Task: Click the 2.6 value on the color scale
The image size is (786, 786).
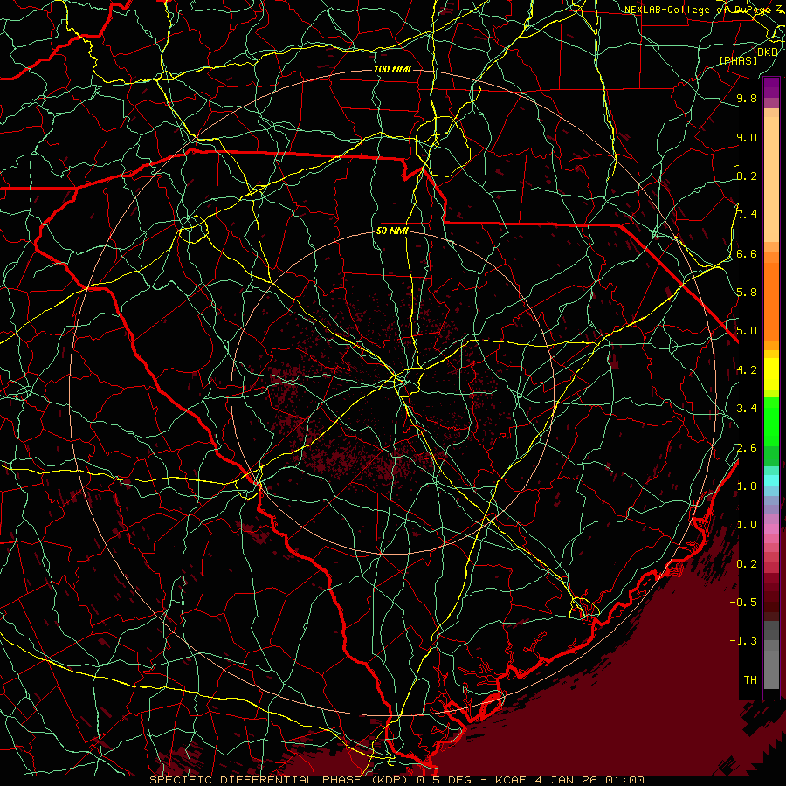Action: coord(747,448)
